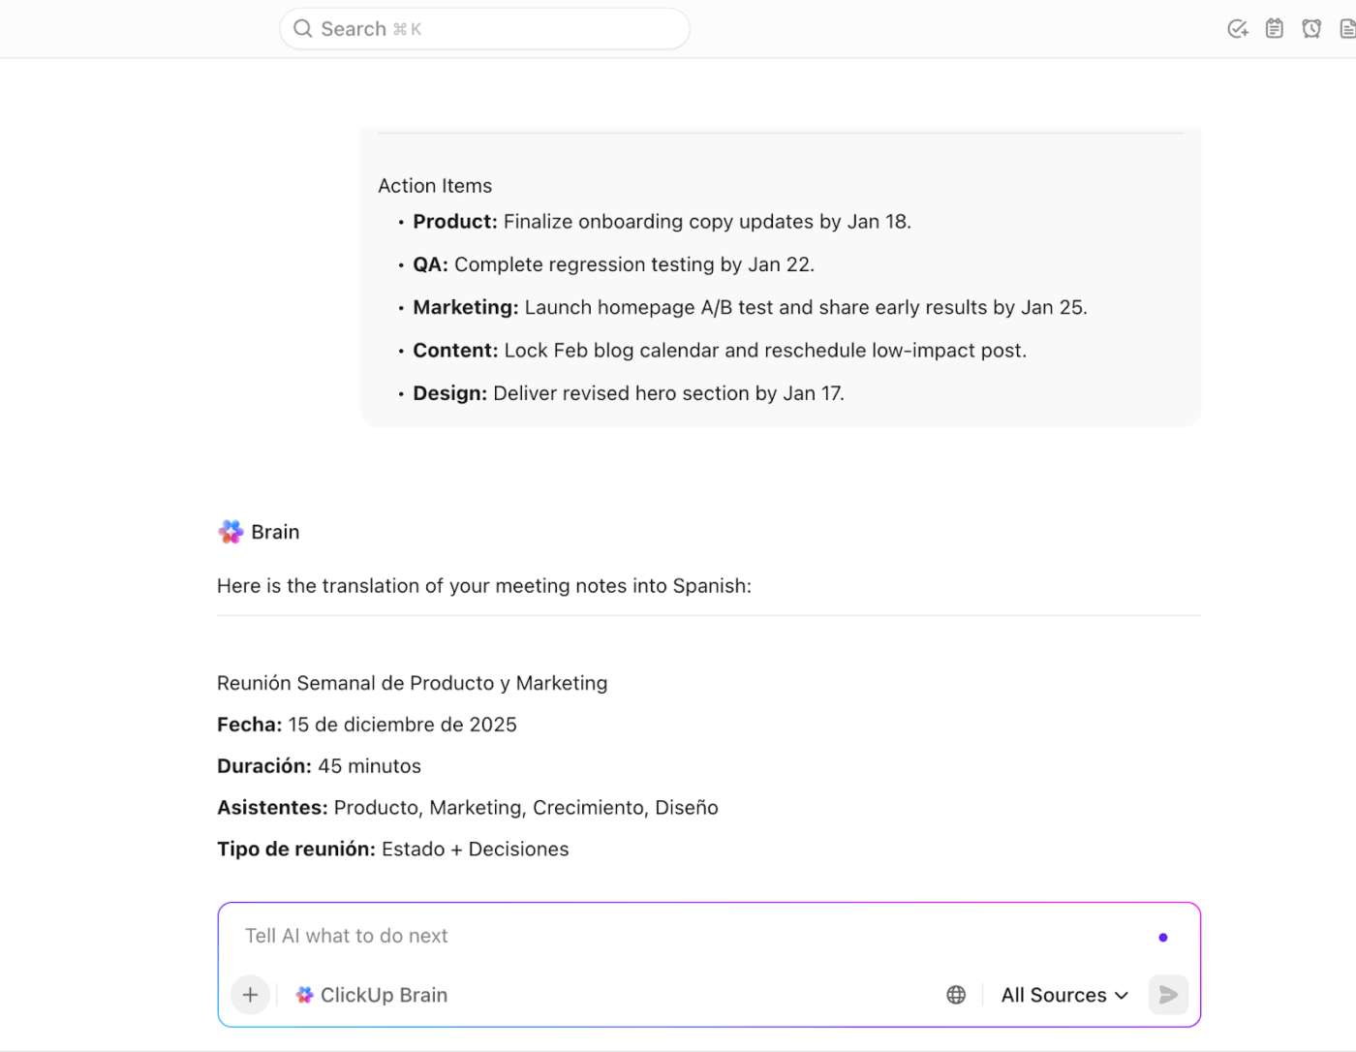The image size is (1356, 1052).
Task: Open the ClickUp Brain model selector
Action: 371,995
